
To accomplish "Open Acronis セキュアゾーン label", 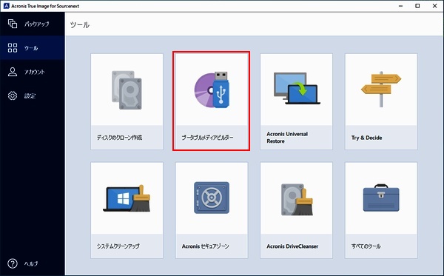I will [x=205, y=246].
